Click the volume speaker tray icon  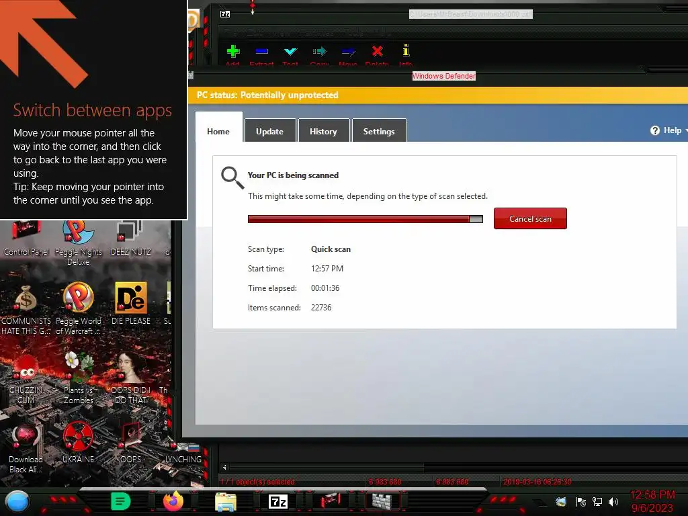click(x=613, y=501)
